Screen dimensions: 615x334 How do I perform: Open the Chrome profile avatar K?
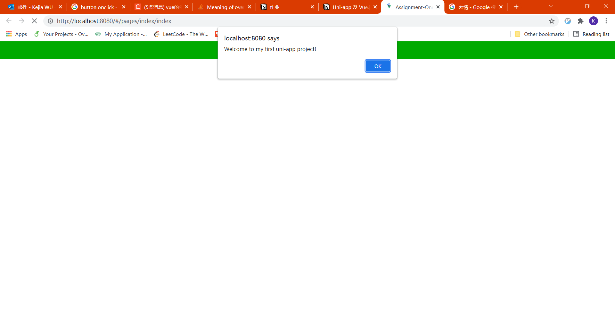click(x=593, y=21)
